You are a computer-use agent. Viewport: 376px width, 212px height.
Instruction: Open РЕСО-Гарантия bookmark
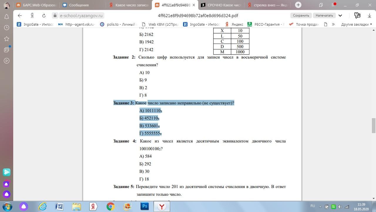click(x=266, y=24)
